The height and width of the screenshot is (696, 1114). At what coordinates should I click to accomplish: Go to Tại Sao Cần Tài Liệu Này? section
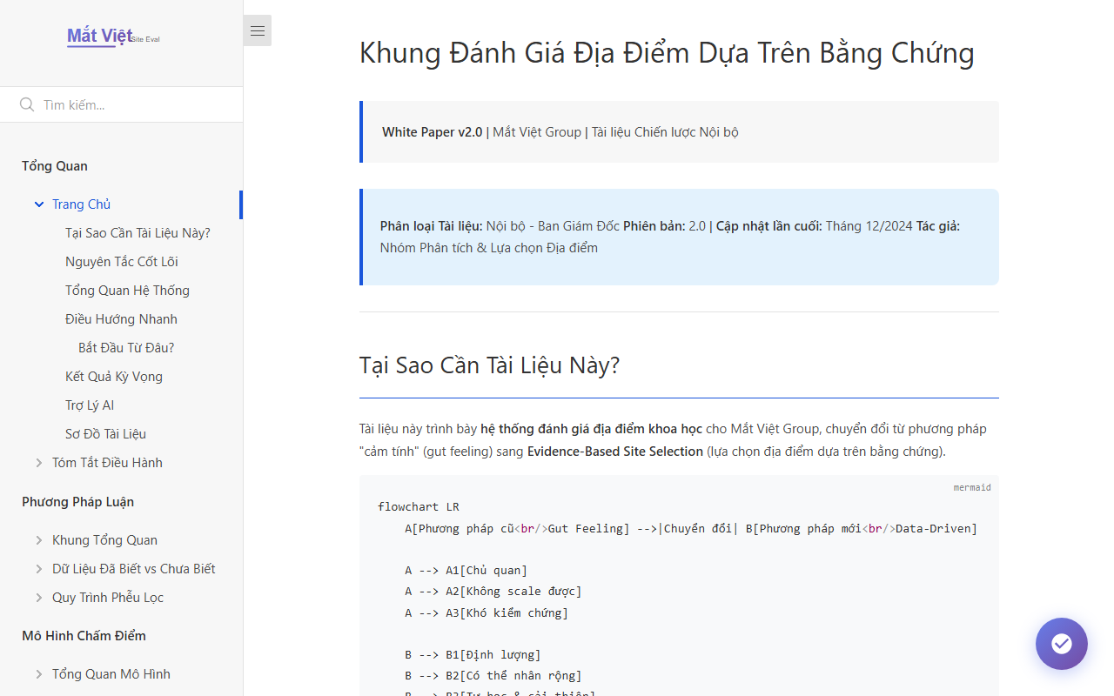coord(138,233)
